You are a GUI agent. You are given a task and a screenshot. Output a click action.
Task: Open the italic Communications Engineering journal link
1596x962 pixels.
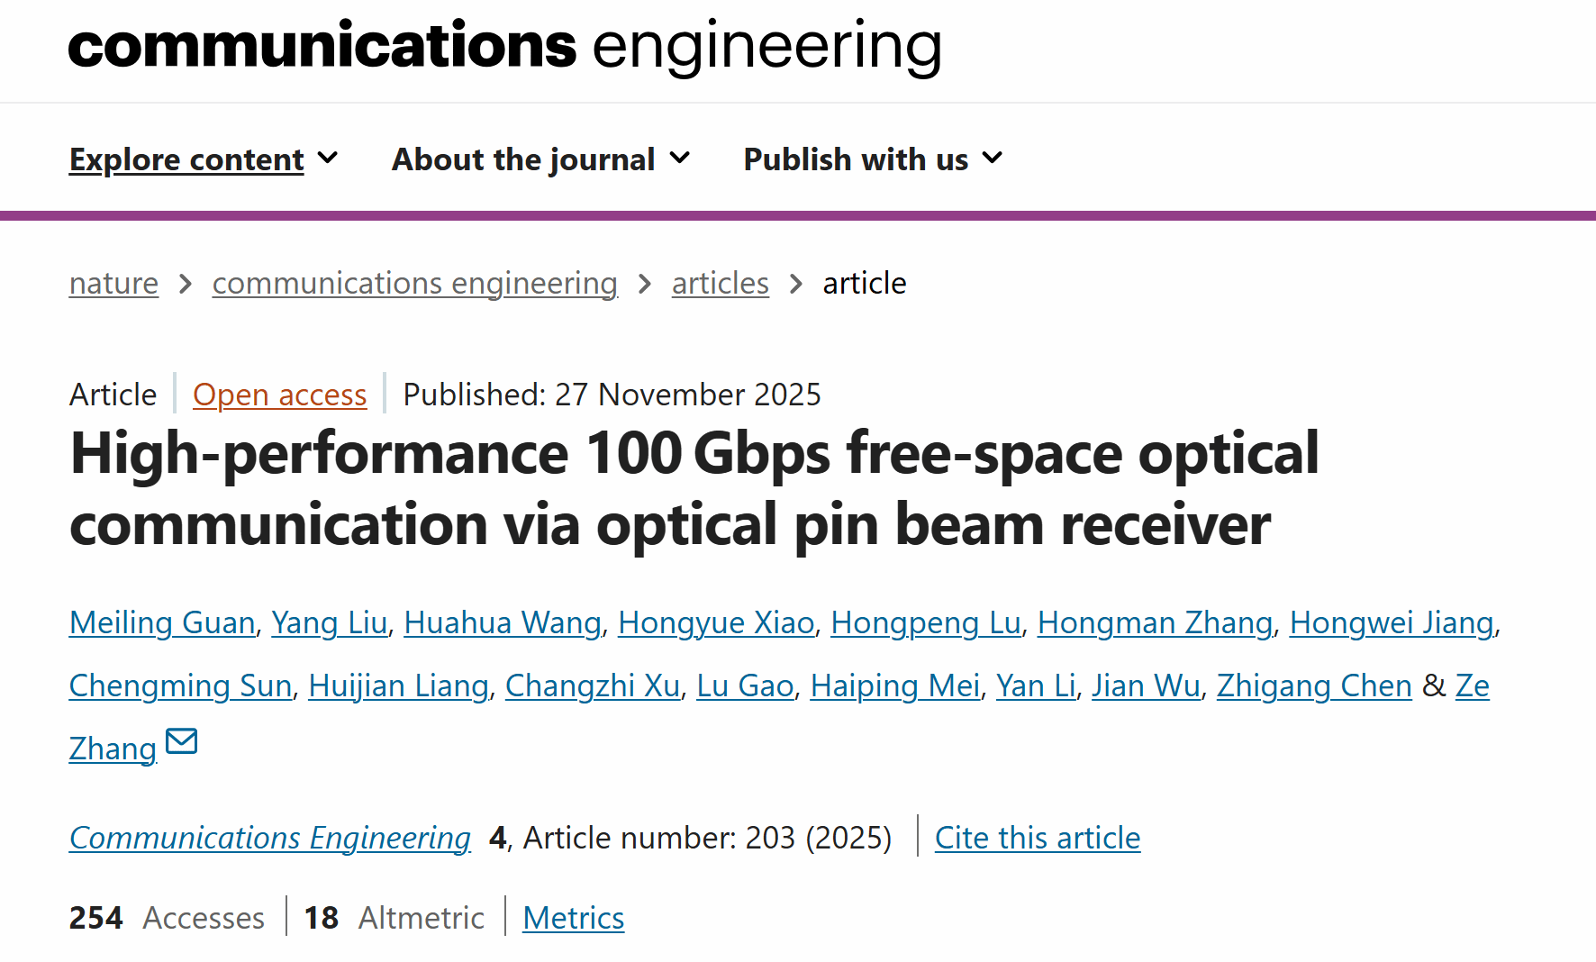(269, 839)
